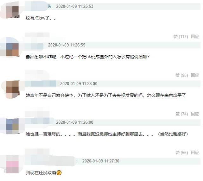Click the username ending in 头
The height and width of the screenshot is (181, 203).
pyautogui.click(x=38, y=6)
